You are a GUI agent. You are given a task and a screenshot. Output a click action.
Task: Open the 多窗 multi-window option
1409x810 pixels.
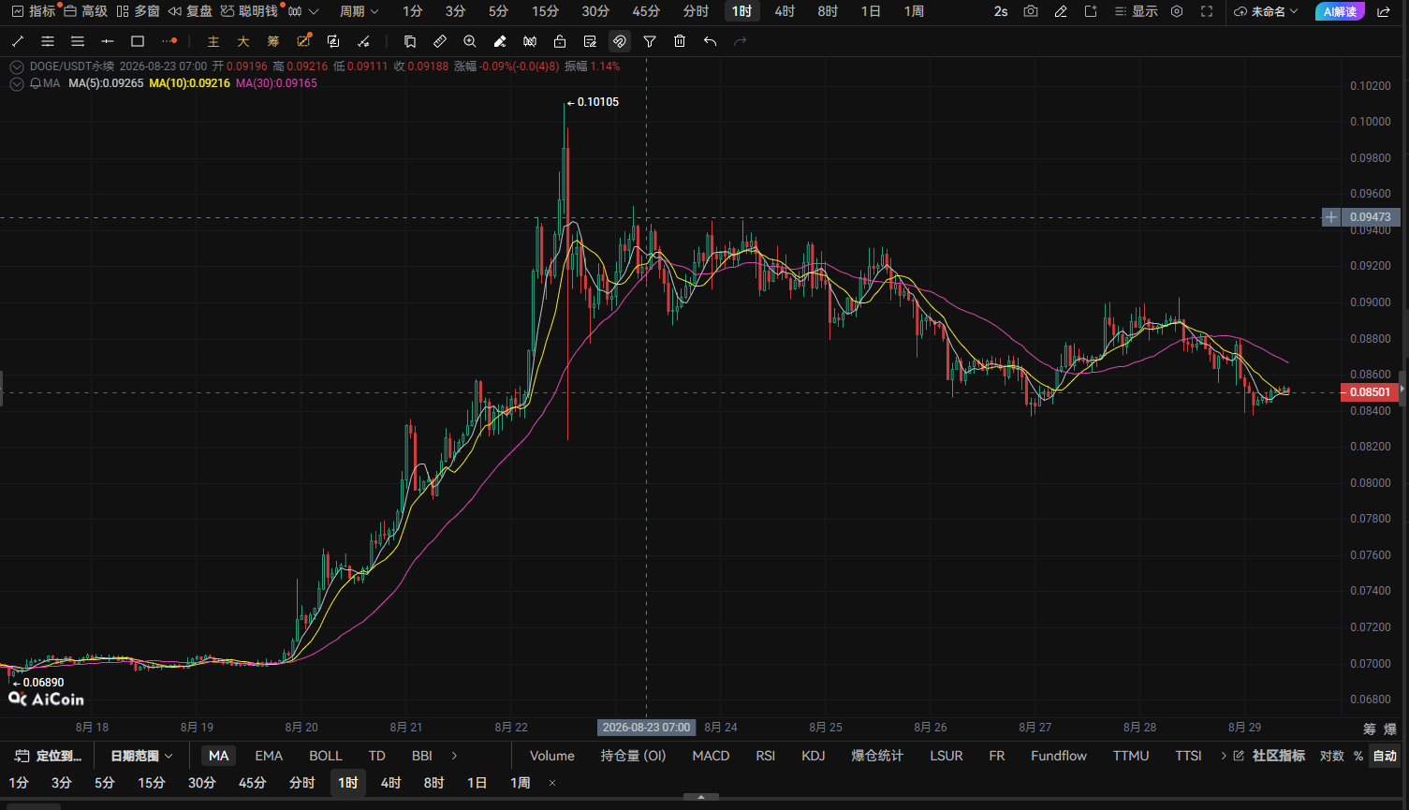pos(138,11)
